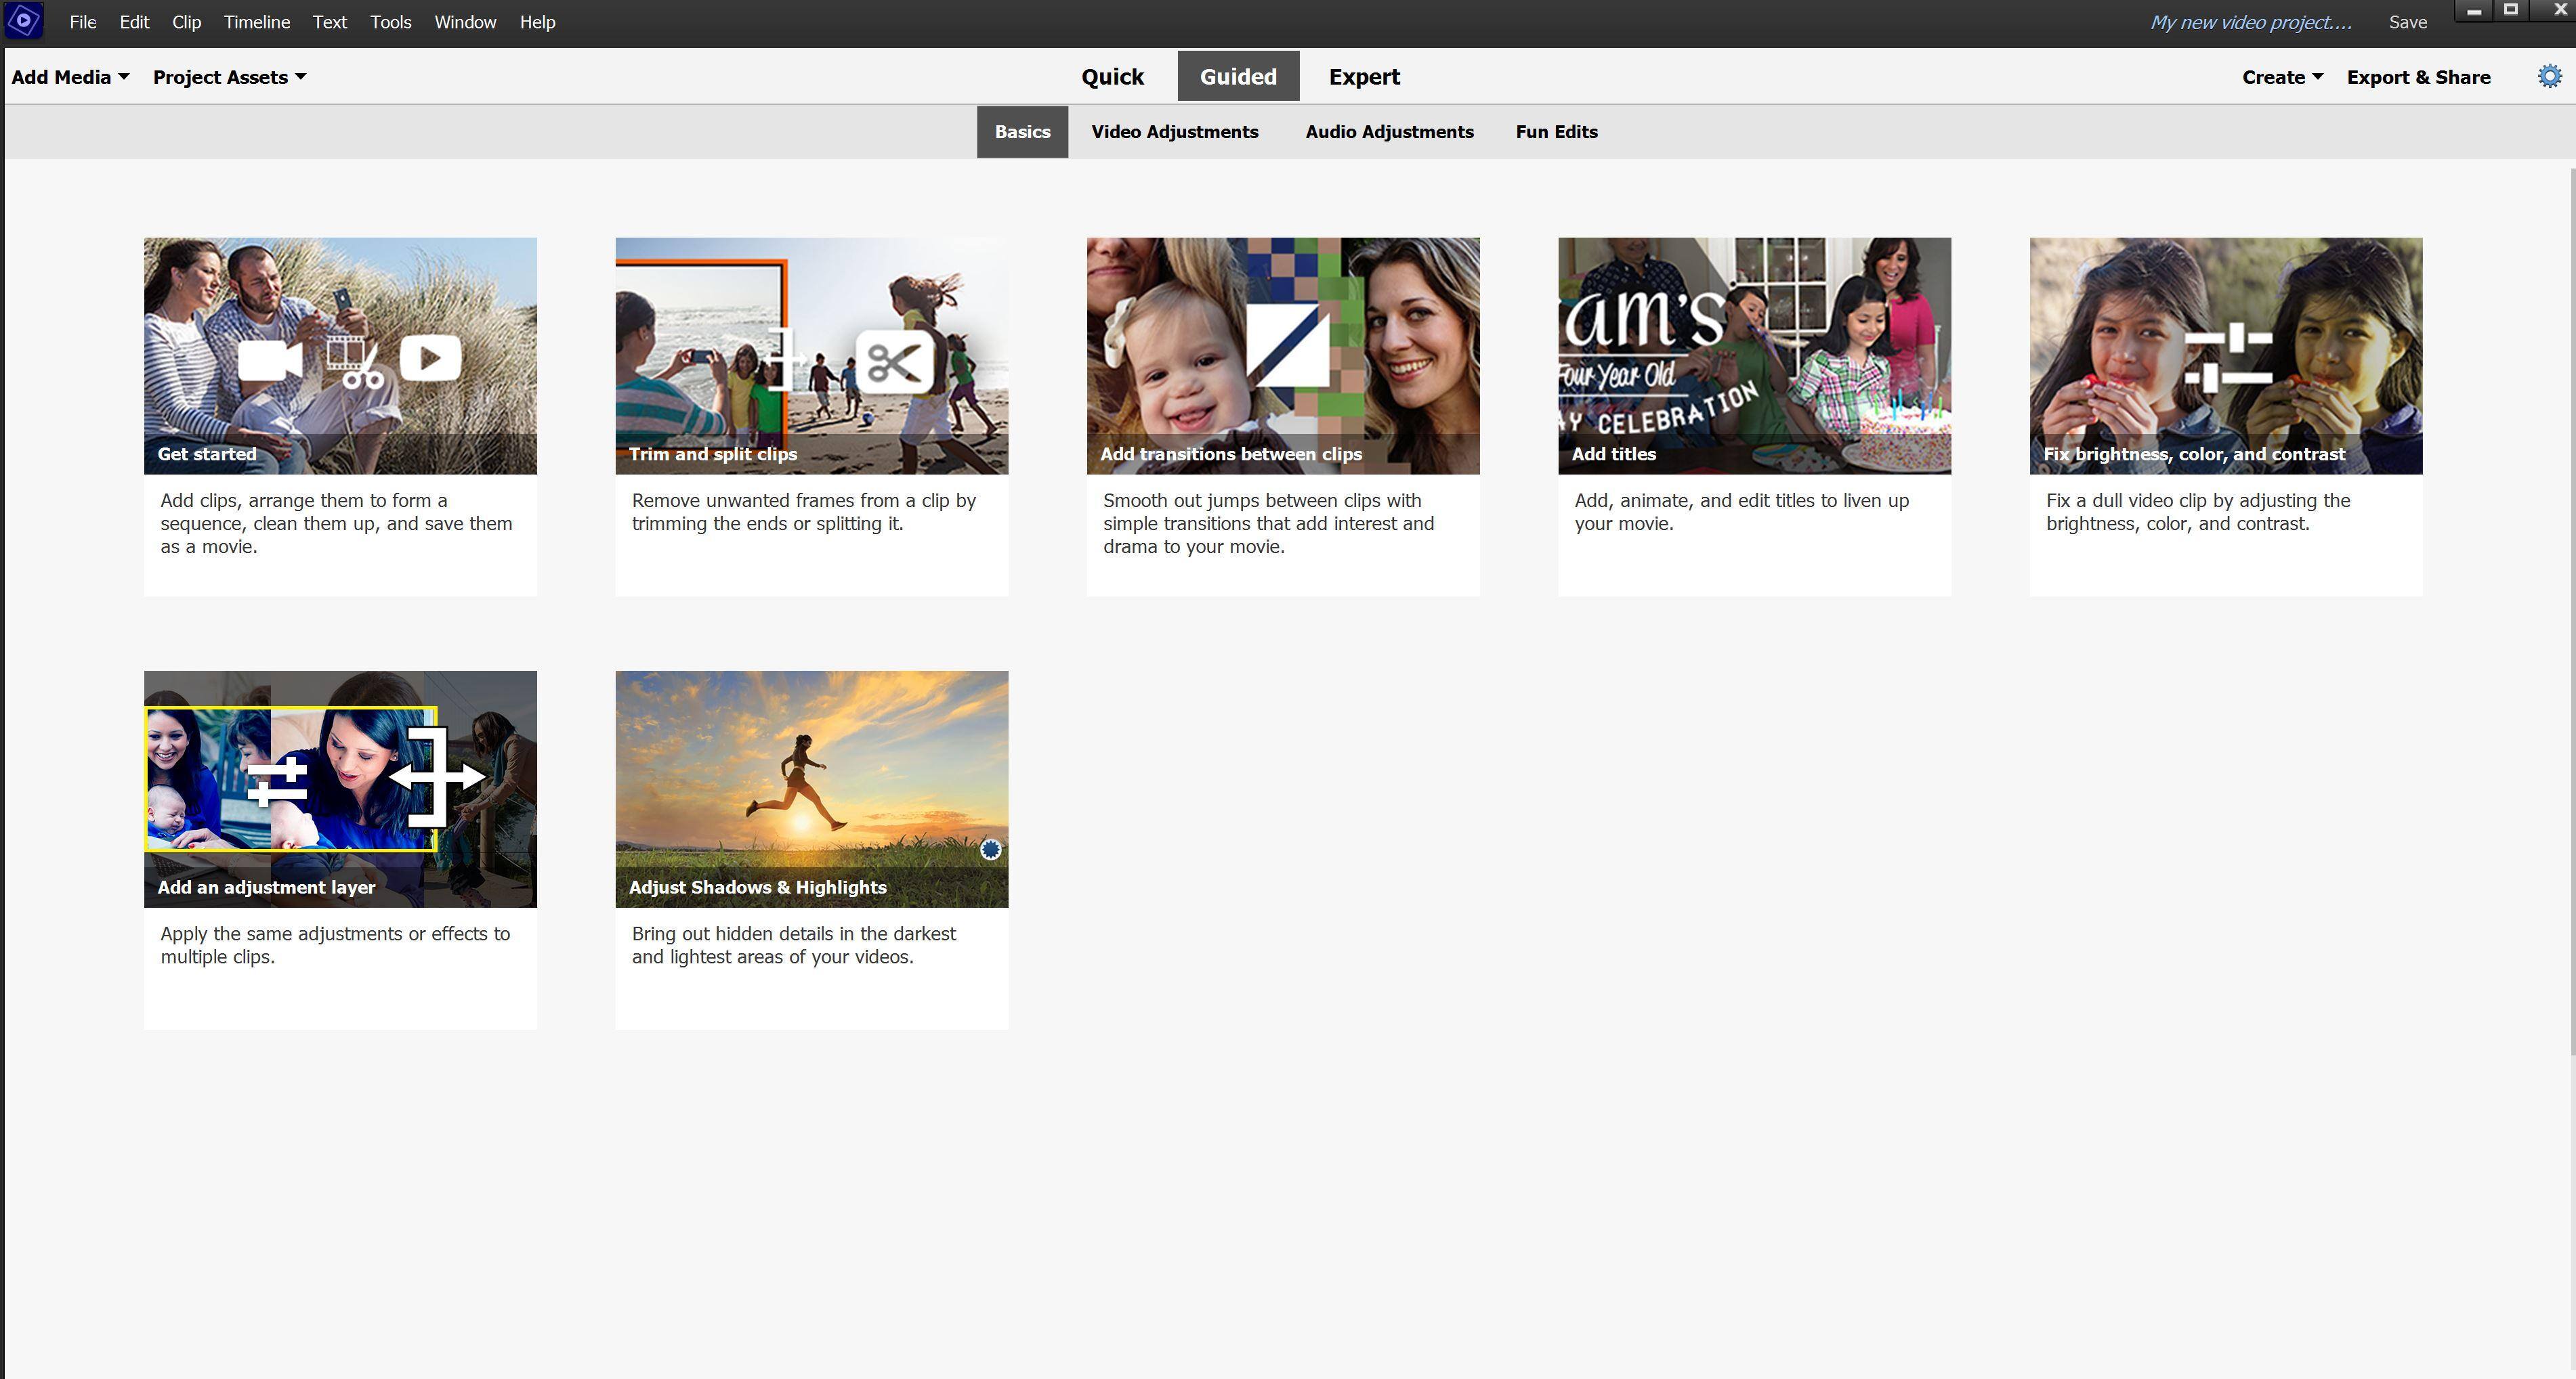Open the Video Adjustments category tab
2576x1379 pixels.
coord(1174,132)
